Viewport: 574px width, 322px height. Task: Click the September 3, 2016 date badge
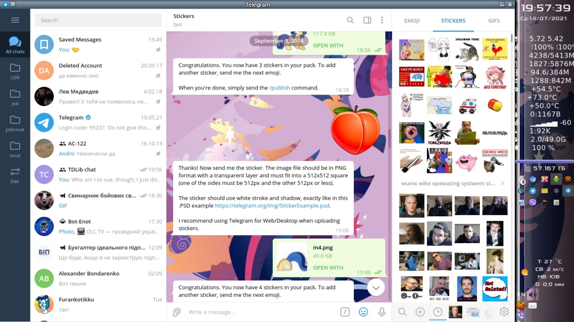[279, 41]
